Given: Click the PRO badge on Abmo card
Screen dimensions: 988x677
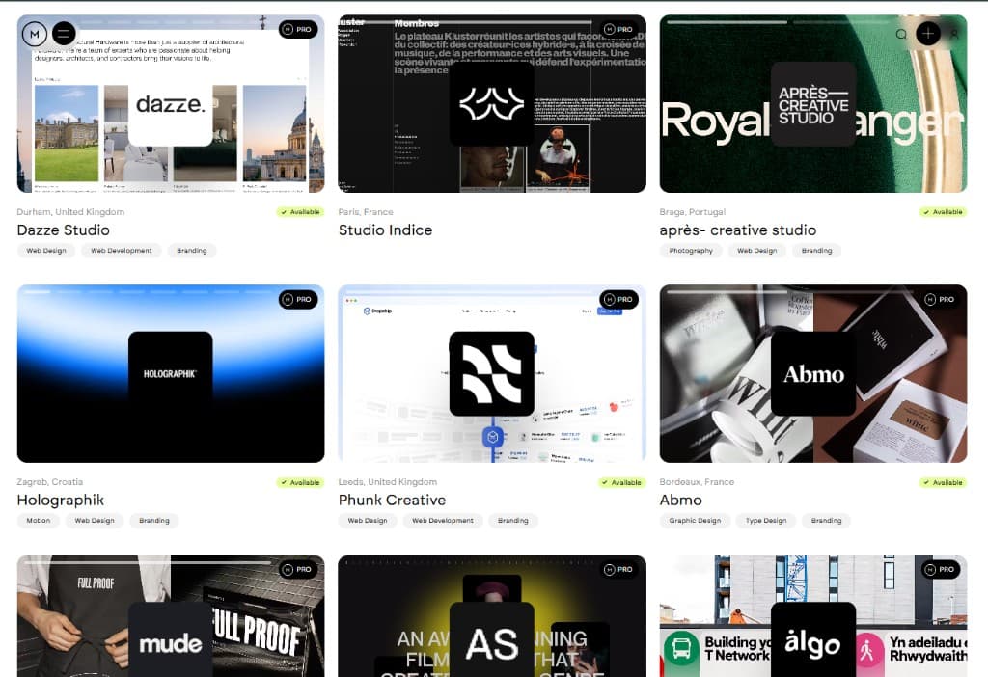Looking at the screenshot, I should pyautogui.click(x=940, y=300).
